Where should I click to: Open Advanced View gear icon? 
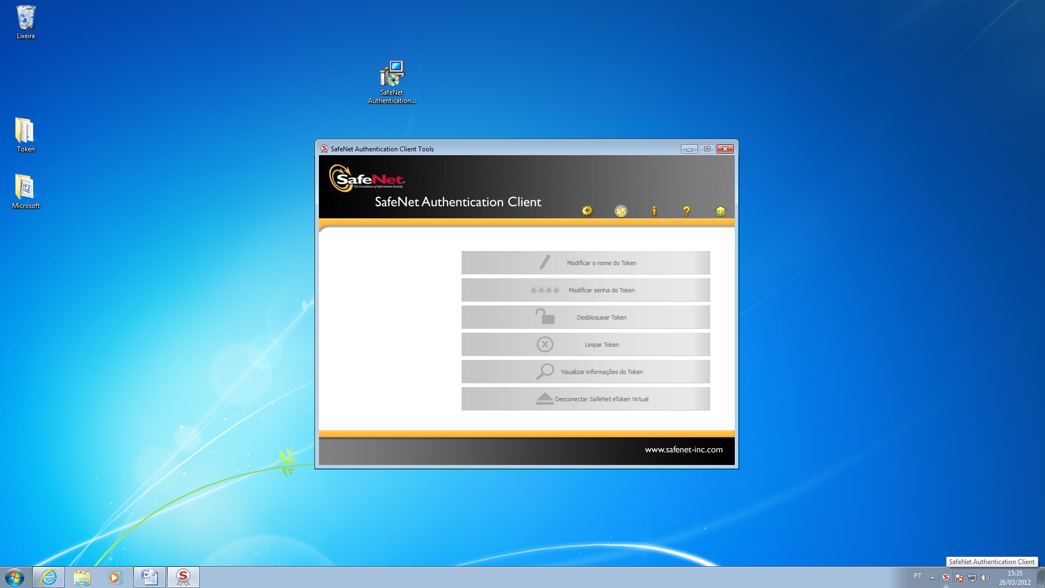click(x=587, y=211)
